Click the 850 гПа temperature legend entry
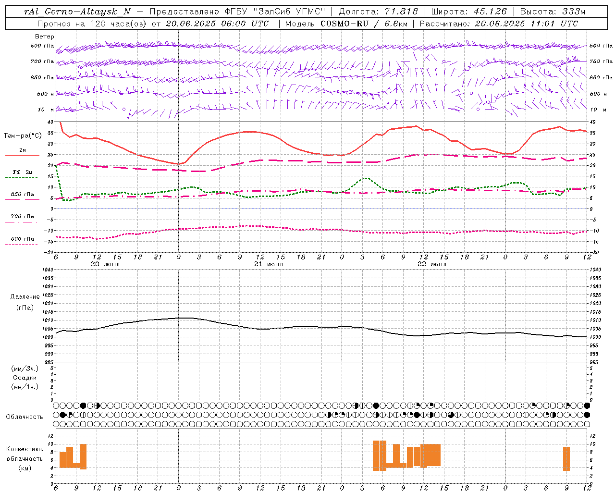The width and height of the screenshot is (615, 492). pos(22,195)
